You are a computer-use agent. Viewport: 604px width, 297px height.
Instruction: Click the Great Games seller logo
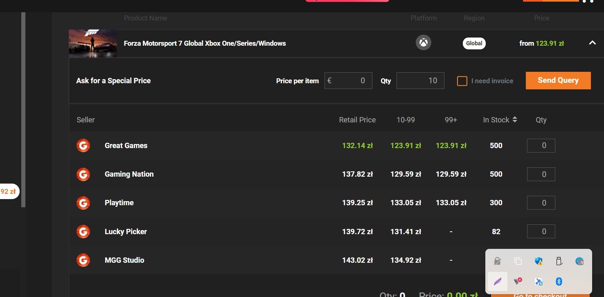[x=83, y=146]
